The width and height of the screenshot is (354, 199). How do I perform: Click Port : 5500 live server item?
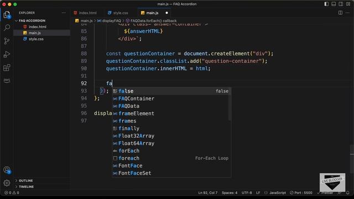click(x=301, y=193)
